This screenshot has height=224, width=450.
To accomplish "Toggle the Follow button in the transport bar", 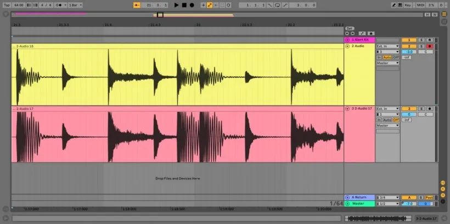I will click(x=137, y=5).
